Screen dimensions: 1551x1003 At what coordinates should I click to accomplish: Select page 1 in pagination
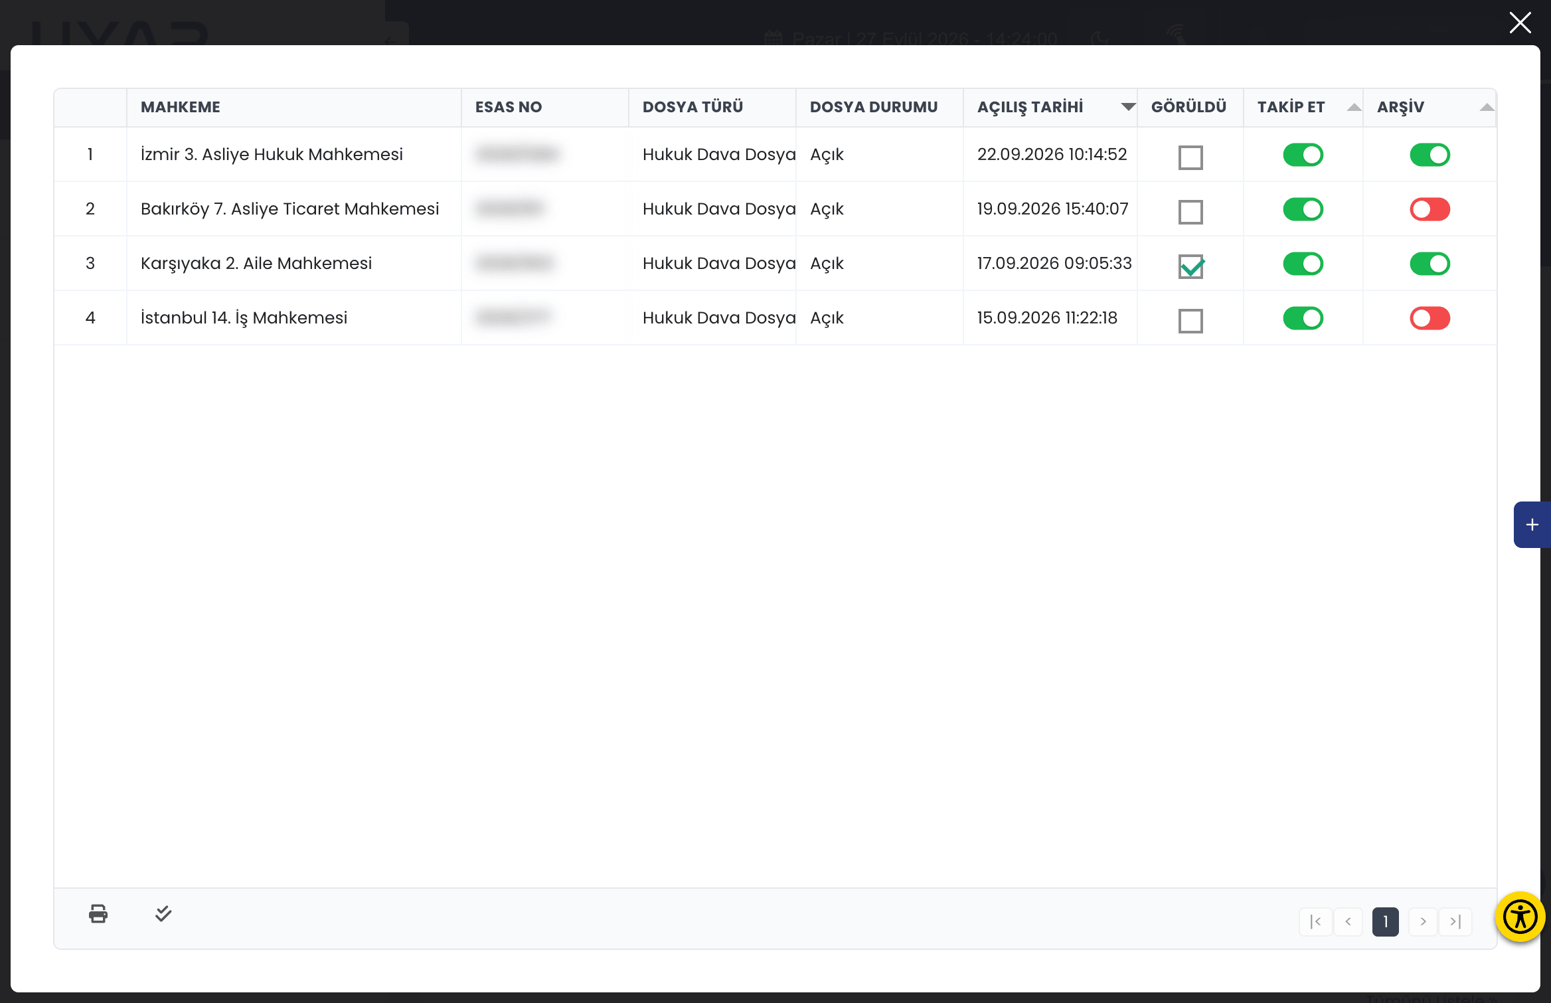pos(1386,921)
